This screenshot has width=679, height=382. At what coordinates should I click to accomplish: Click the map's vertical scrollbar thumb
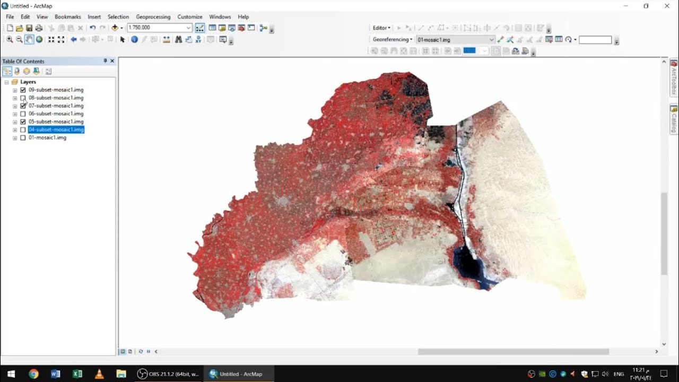664,233
